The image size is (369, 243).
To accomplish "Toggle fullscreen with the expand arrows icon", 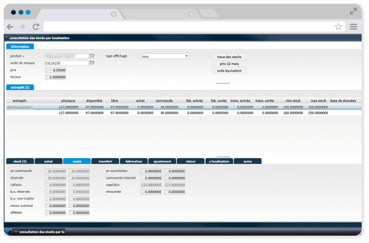I will 353,11.
